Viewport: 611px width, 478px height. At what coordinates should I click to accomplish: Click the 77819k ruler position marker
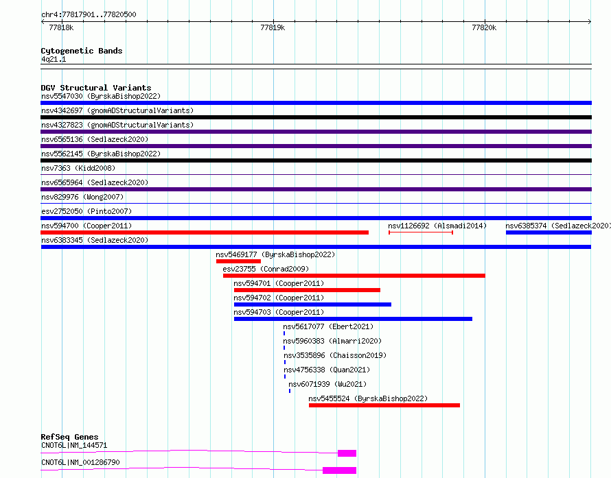tap(273, 27)
